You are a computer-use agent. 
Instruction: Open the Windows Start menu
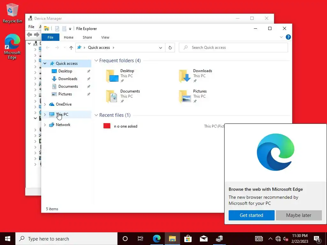coord(8,239)
